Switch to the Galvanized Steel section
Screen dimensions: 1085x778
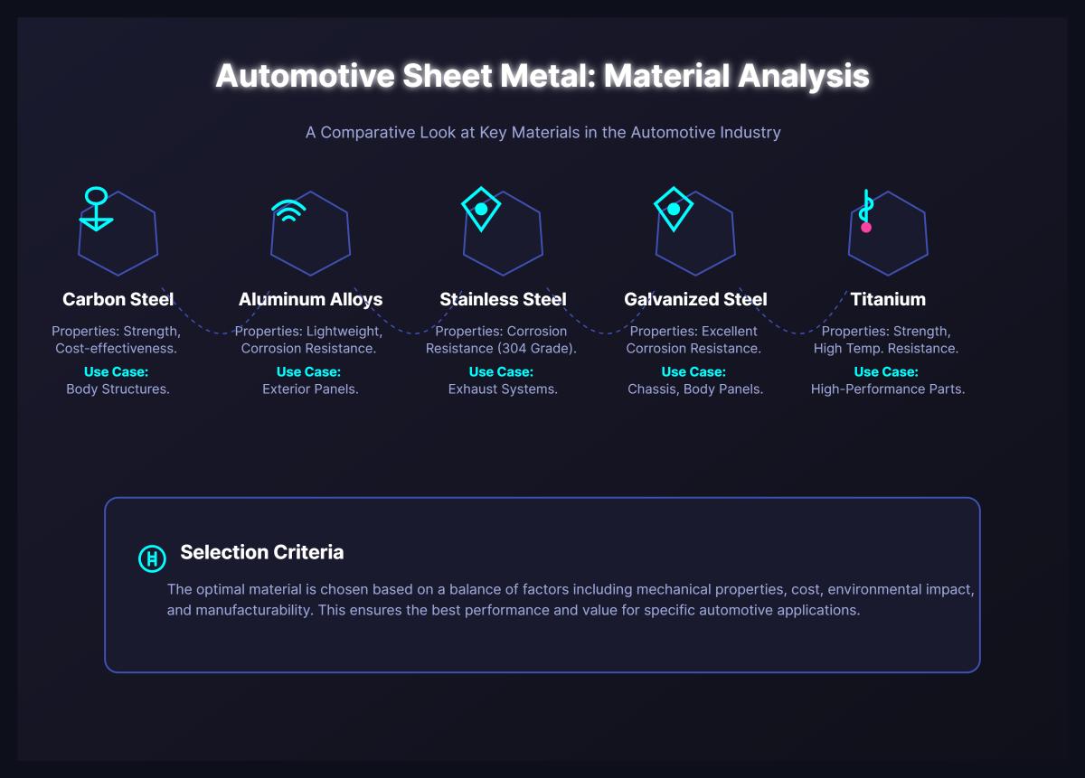pyautogui.click(x=694, y=299)
